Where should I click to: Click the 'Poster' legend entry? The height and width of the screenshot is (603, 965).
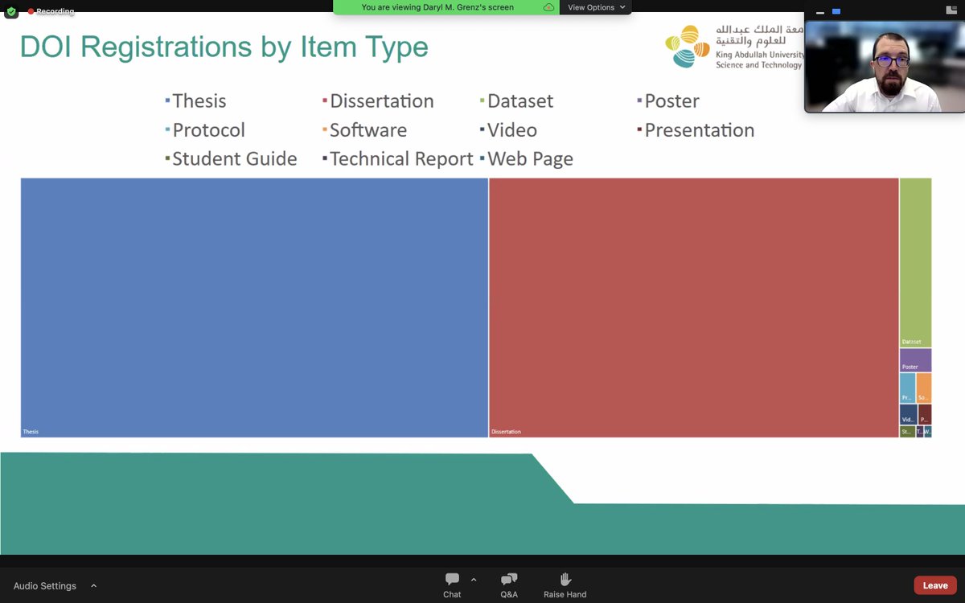668,101
